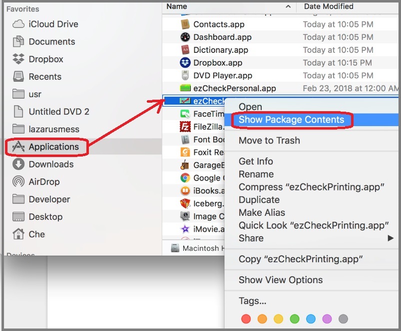Viewport: 401px width, 331px height.
Task: Select the ezCheckPersonal.app icon
Action: click(185, 89)
